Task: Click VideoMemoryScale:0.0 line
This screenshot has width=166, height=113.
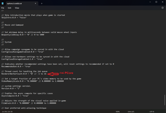Action: 33,81
